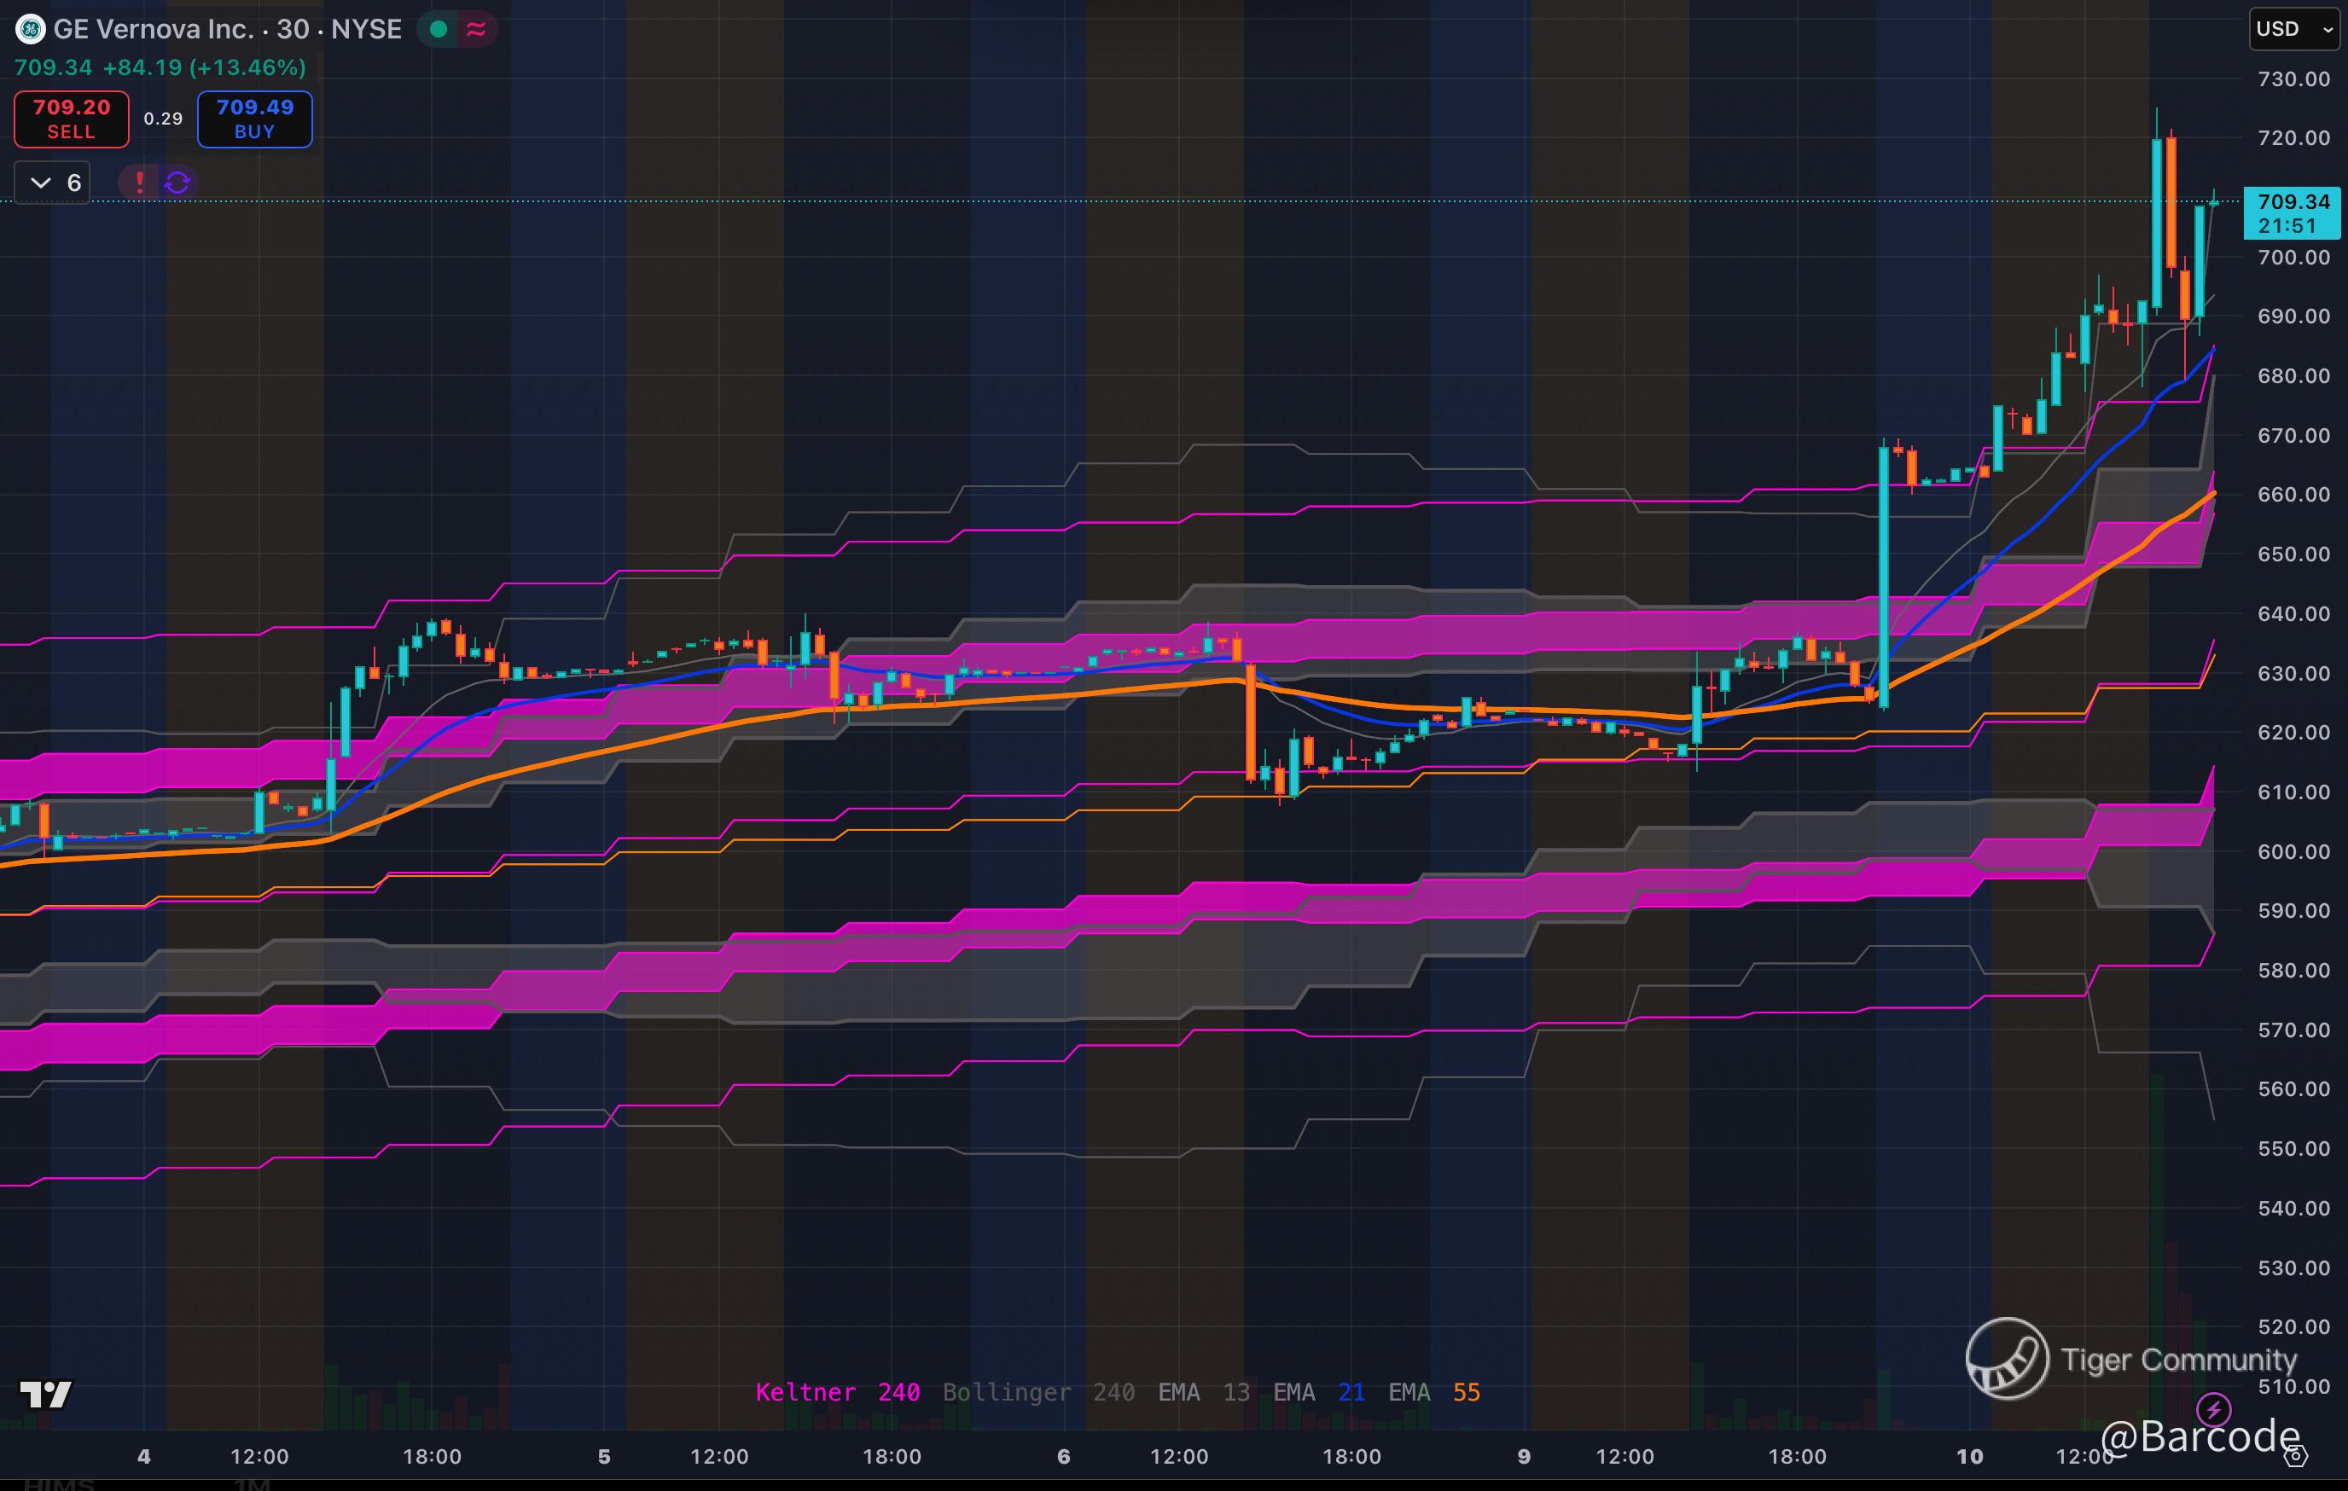Open the USD currency dropdown
Viewport: 2348px width, 1491px height.
point(2293,29)
